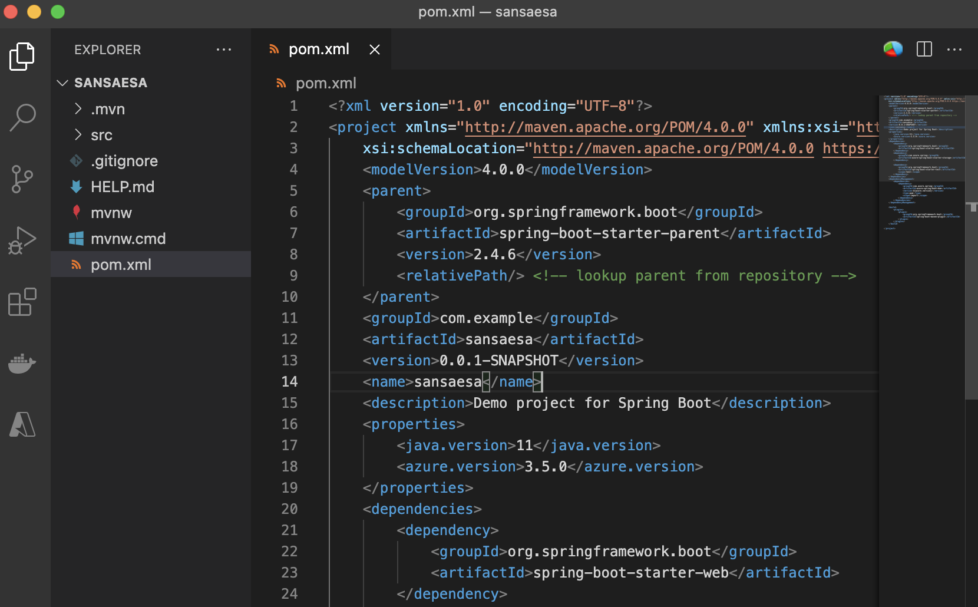Image resolution: width=978 pixels, height=607 pixels.
Task: Open the Extensions view
Action: 22,302
